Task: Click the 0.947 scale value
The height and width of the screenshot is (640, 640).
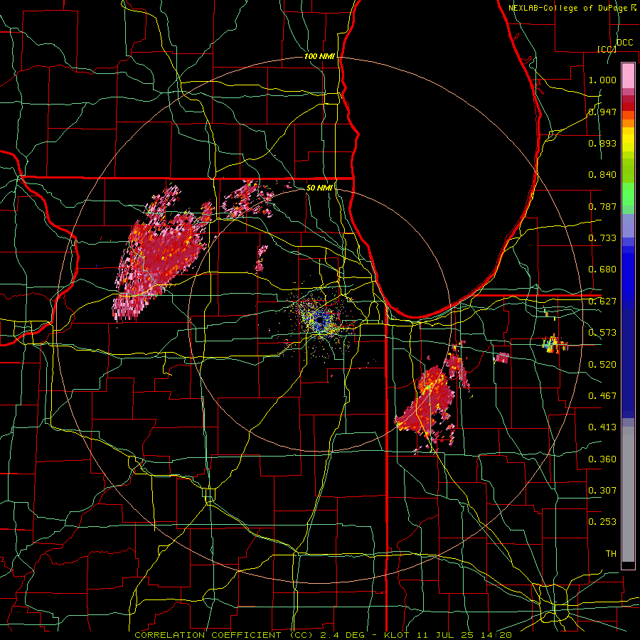Action: [x=602, y=112]
